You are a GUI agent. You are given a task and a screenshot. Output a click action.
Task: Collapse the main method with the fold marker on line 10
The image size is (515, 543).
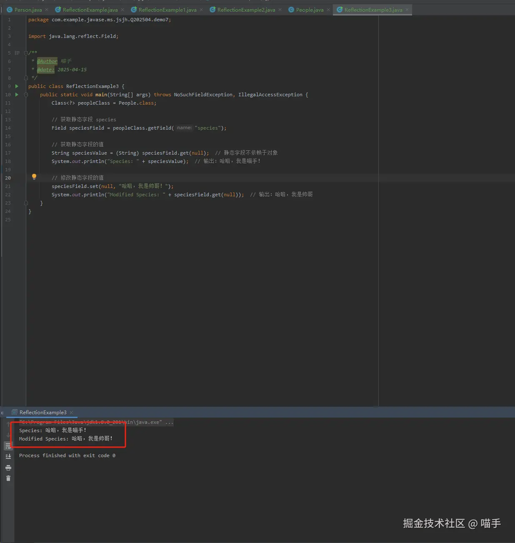pyautogui.click(x=26, y=95)
